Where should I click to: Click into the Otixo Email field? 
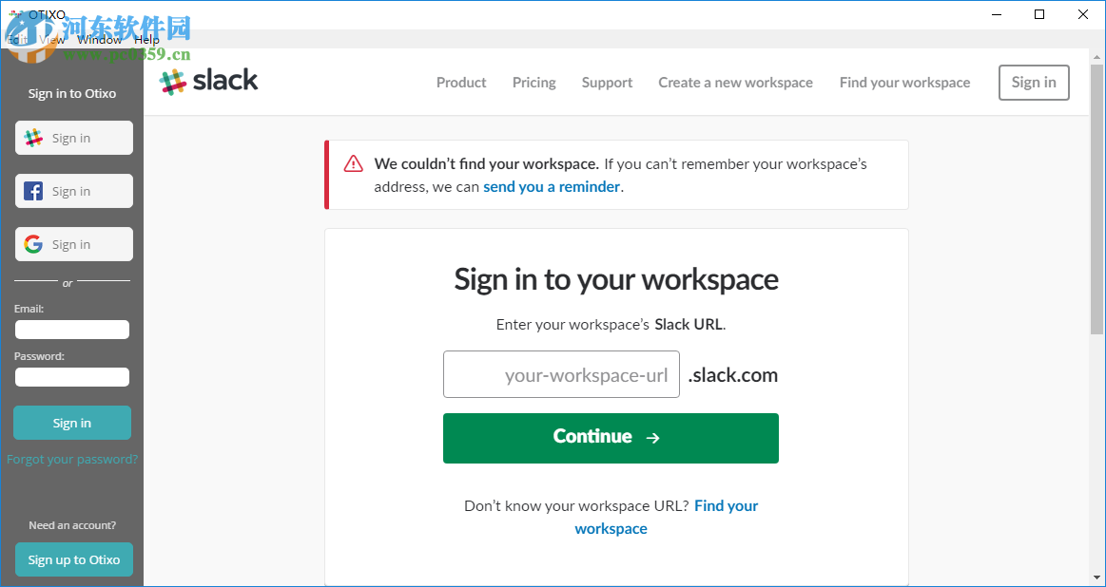[72, 330]
